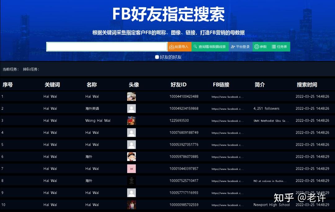Click the cartoon avatar in row 6
The width and height of the screenshot is (335, 212).
point(132,157)
